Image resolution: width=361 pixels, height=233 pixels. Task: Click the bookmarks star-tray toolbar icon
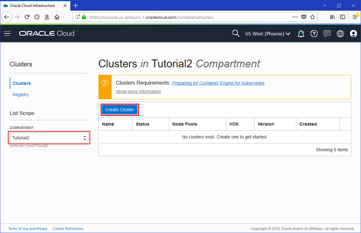coord(47,17)
